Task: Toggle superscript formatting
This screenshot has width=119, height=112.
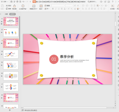Action: coord(69,9)
